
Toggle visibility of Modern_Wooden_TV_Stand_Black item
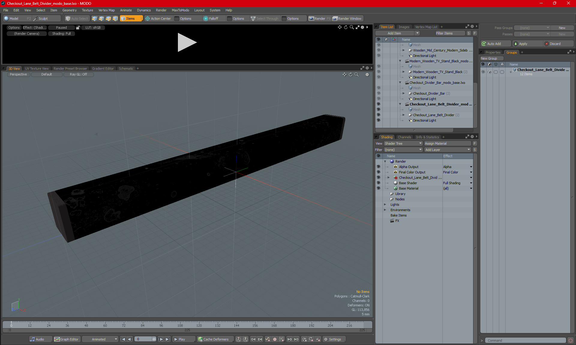click(x=378, y=72)
